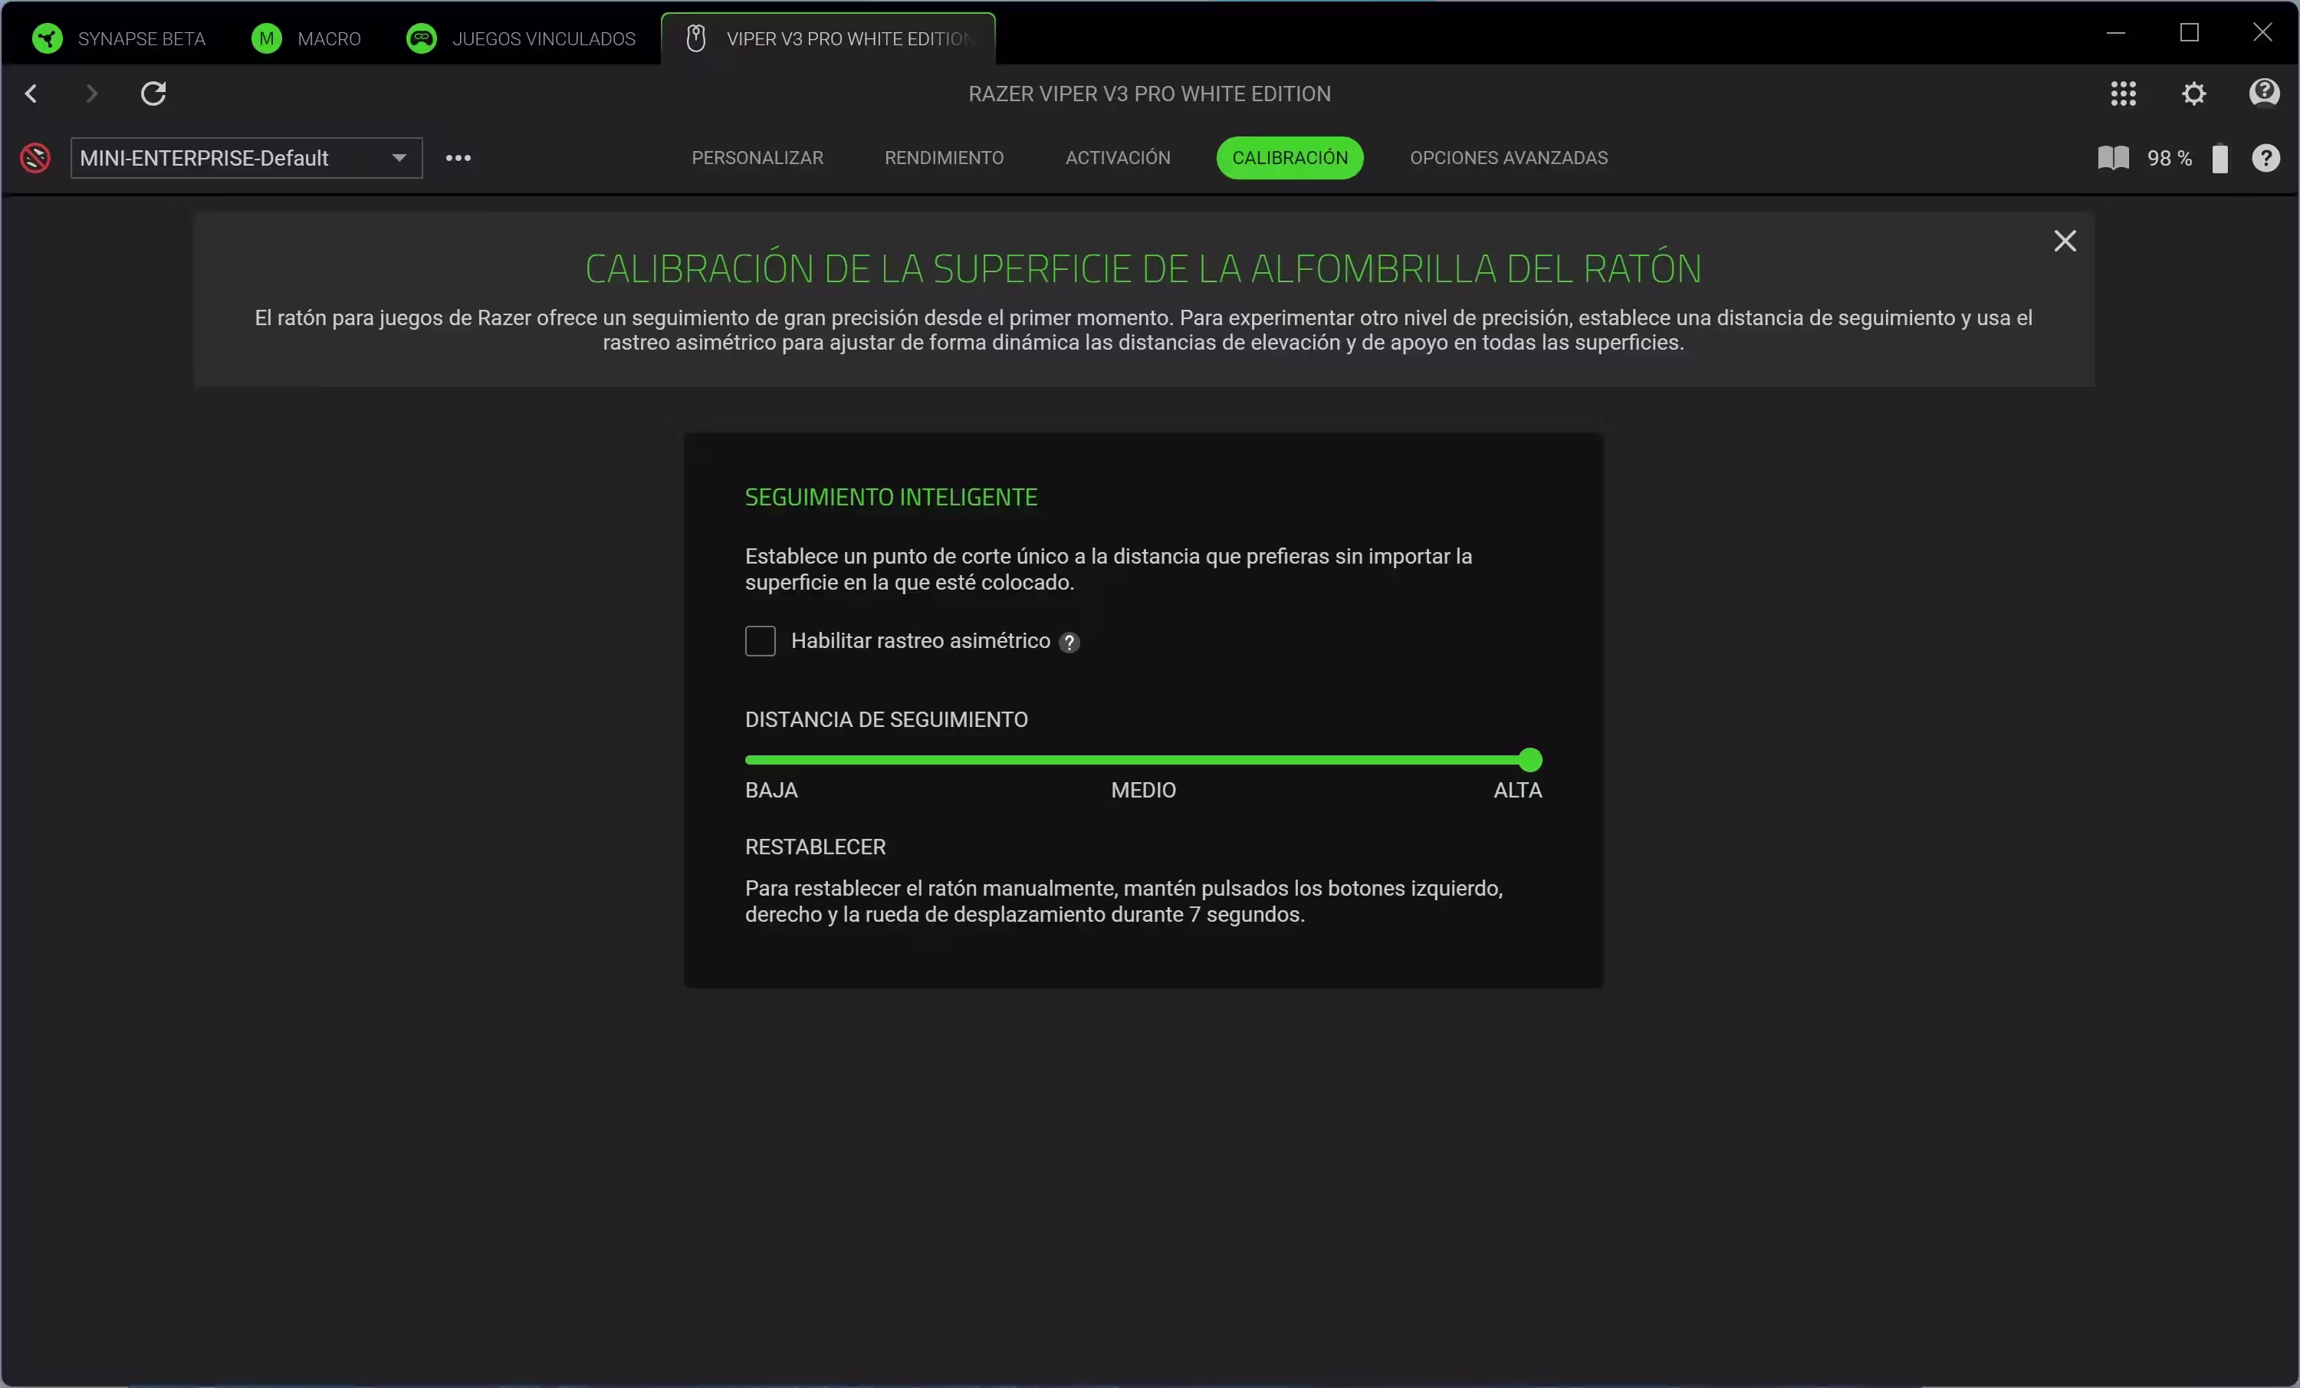Click the asymmetric tracking help tooltip icon

click(x=1069, y=642)
